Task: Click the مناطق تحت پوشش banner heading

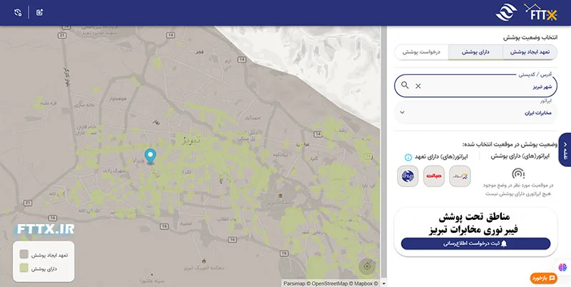Action: (x=474, y=217)
